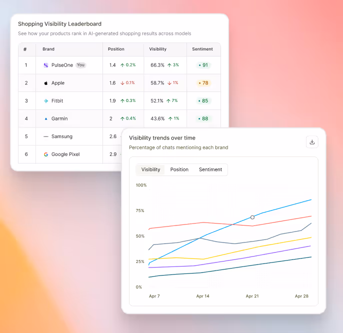Click PulseOne position value 1.4

(x=112, y=65)
